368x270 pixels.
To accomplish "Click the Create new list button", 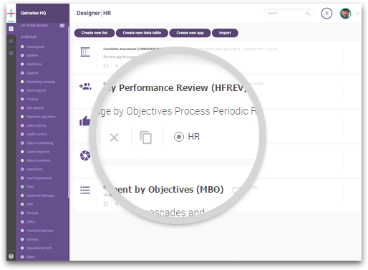I will pyautogui.click(x=95, y=33).
